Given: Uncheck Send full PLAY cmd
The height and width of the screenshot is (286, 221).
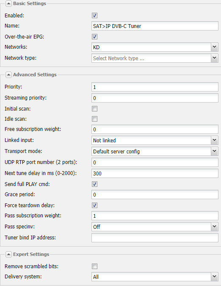Looking at the screenshot, I should [x=94, y=184].
